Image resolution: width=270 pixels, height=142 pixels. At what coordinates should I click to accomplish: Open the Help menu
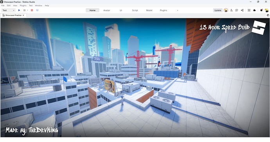(x=47, y=5)
